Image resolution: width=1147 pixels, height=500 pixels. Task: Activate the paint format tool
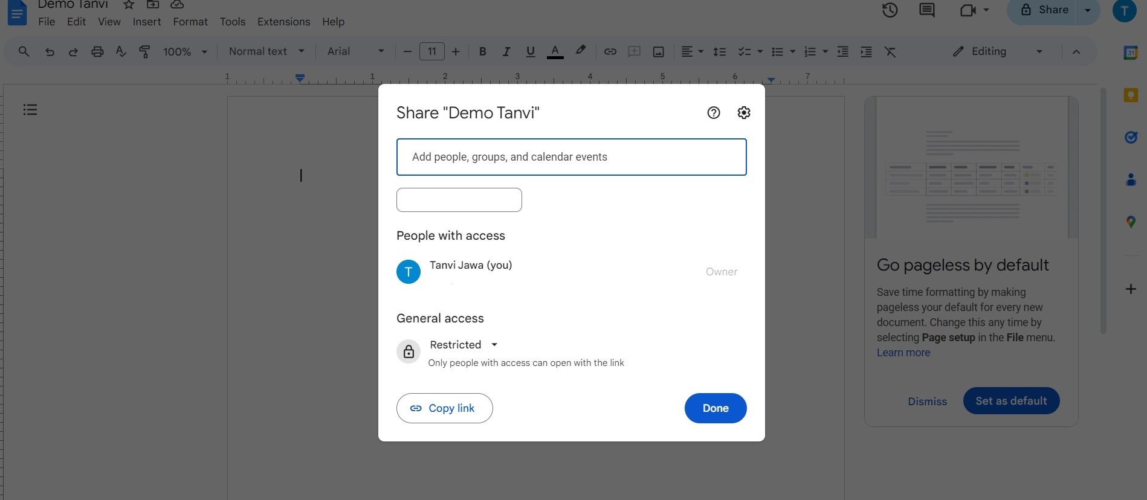(x=144, y=52)
